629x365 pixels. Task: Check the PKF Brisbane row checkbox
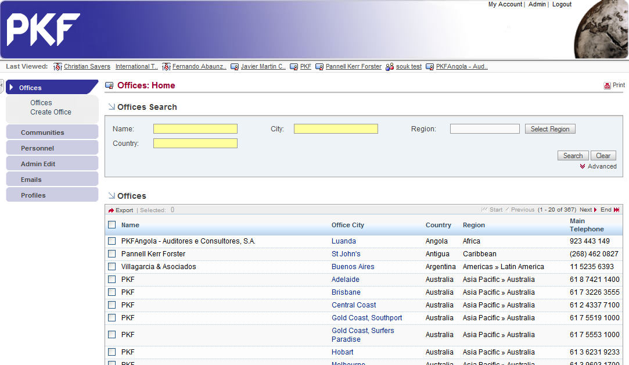click(x=112, y=292)
